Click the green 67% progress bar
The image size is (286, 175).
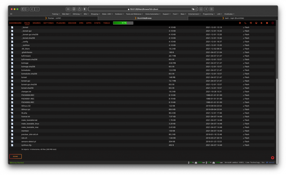(123, 23)
